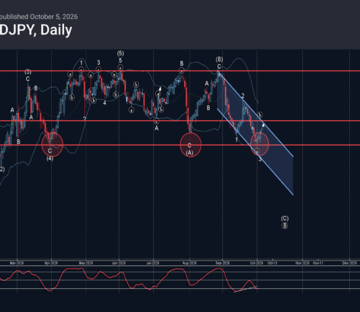Select the 'Oct 2026' time axis label

pyautogui.click(x=256, y=263)
